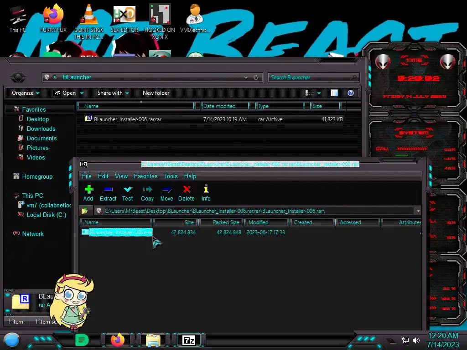Expand the view options dropdown arrow
The width and height of the screenshot is (467, 350).
[x=319, y=93]
